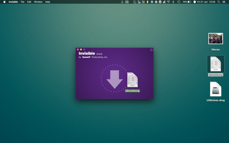The image size is (229, 143).
Task: Open the Apple menu
Action: tap(4, 2)
